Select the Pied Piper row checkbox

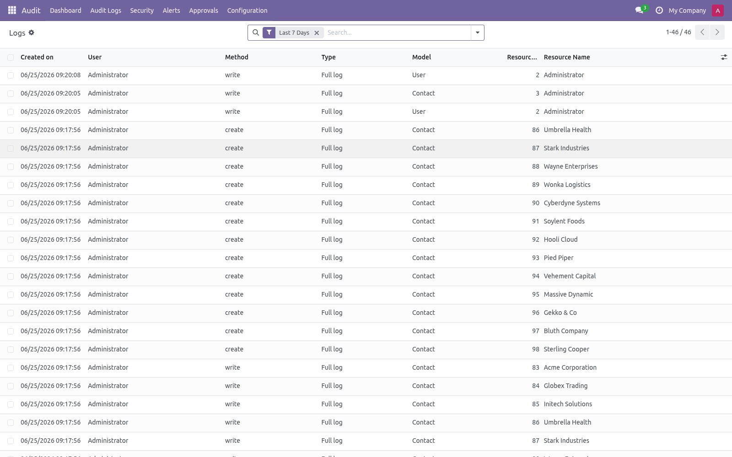click(x=11, y=258)
